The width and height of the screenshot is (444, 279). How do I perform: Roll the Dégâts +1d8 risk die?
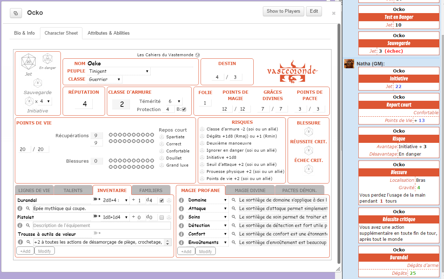(x=202, y=136)
